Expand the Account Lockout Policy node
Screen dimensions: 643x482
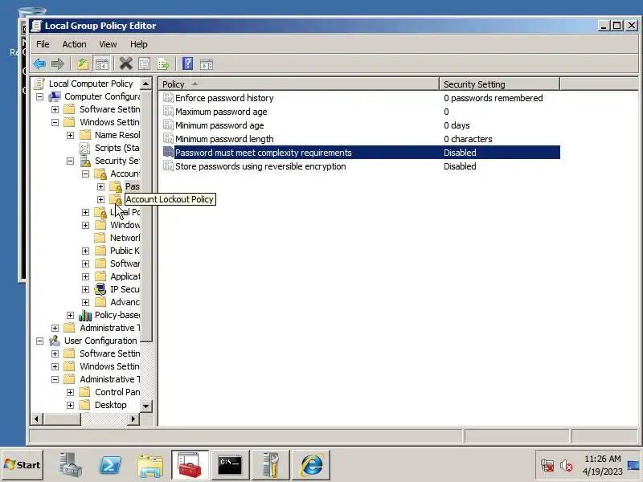pyautogui.click(x=100, y=199)
